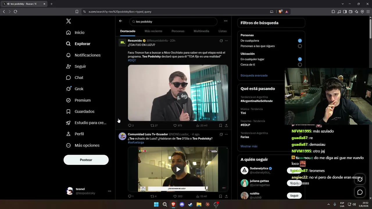Switch to the Multimedia tab
This screenshot has width=372, height=209.
201,31
